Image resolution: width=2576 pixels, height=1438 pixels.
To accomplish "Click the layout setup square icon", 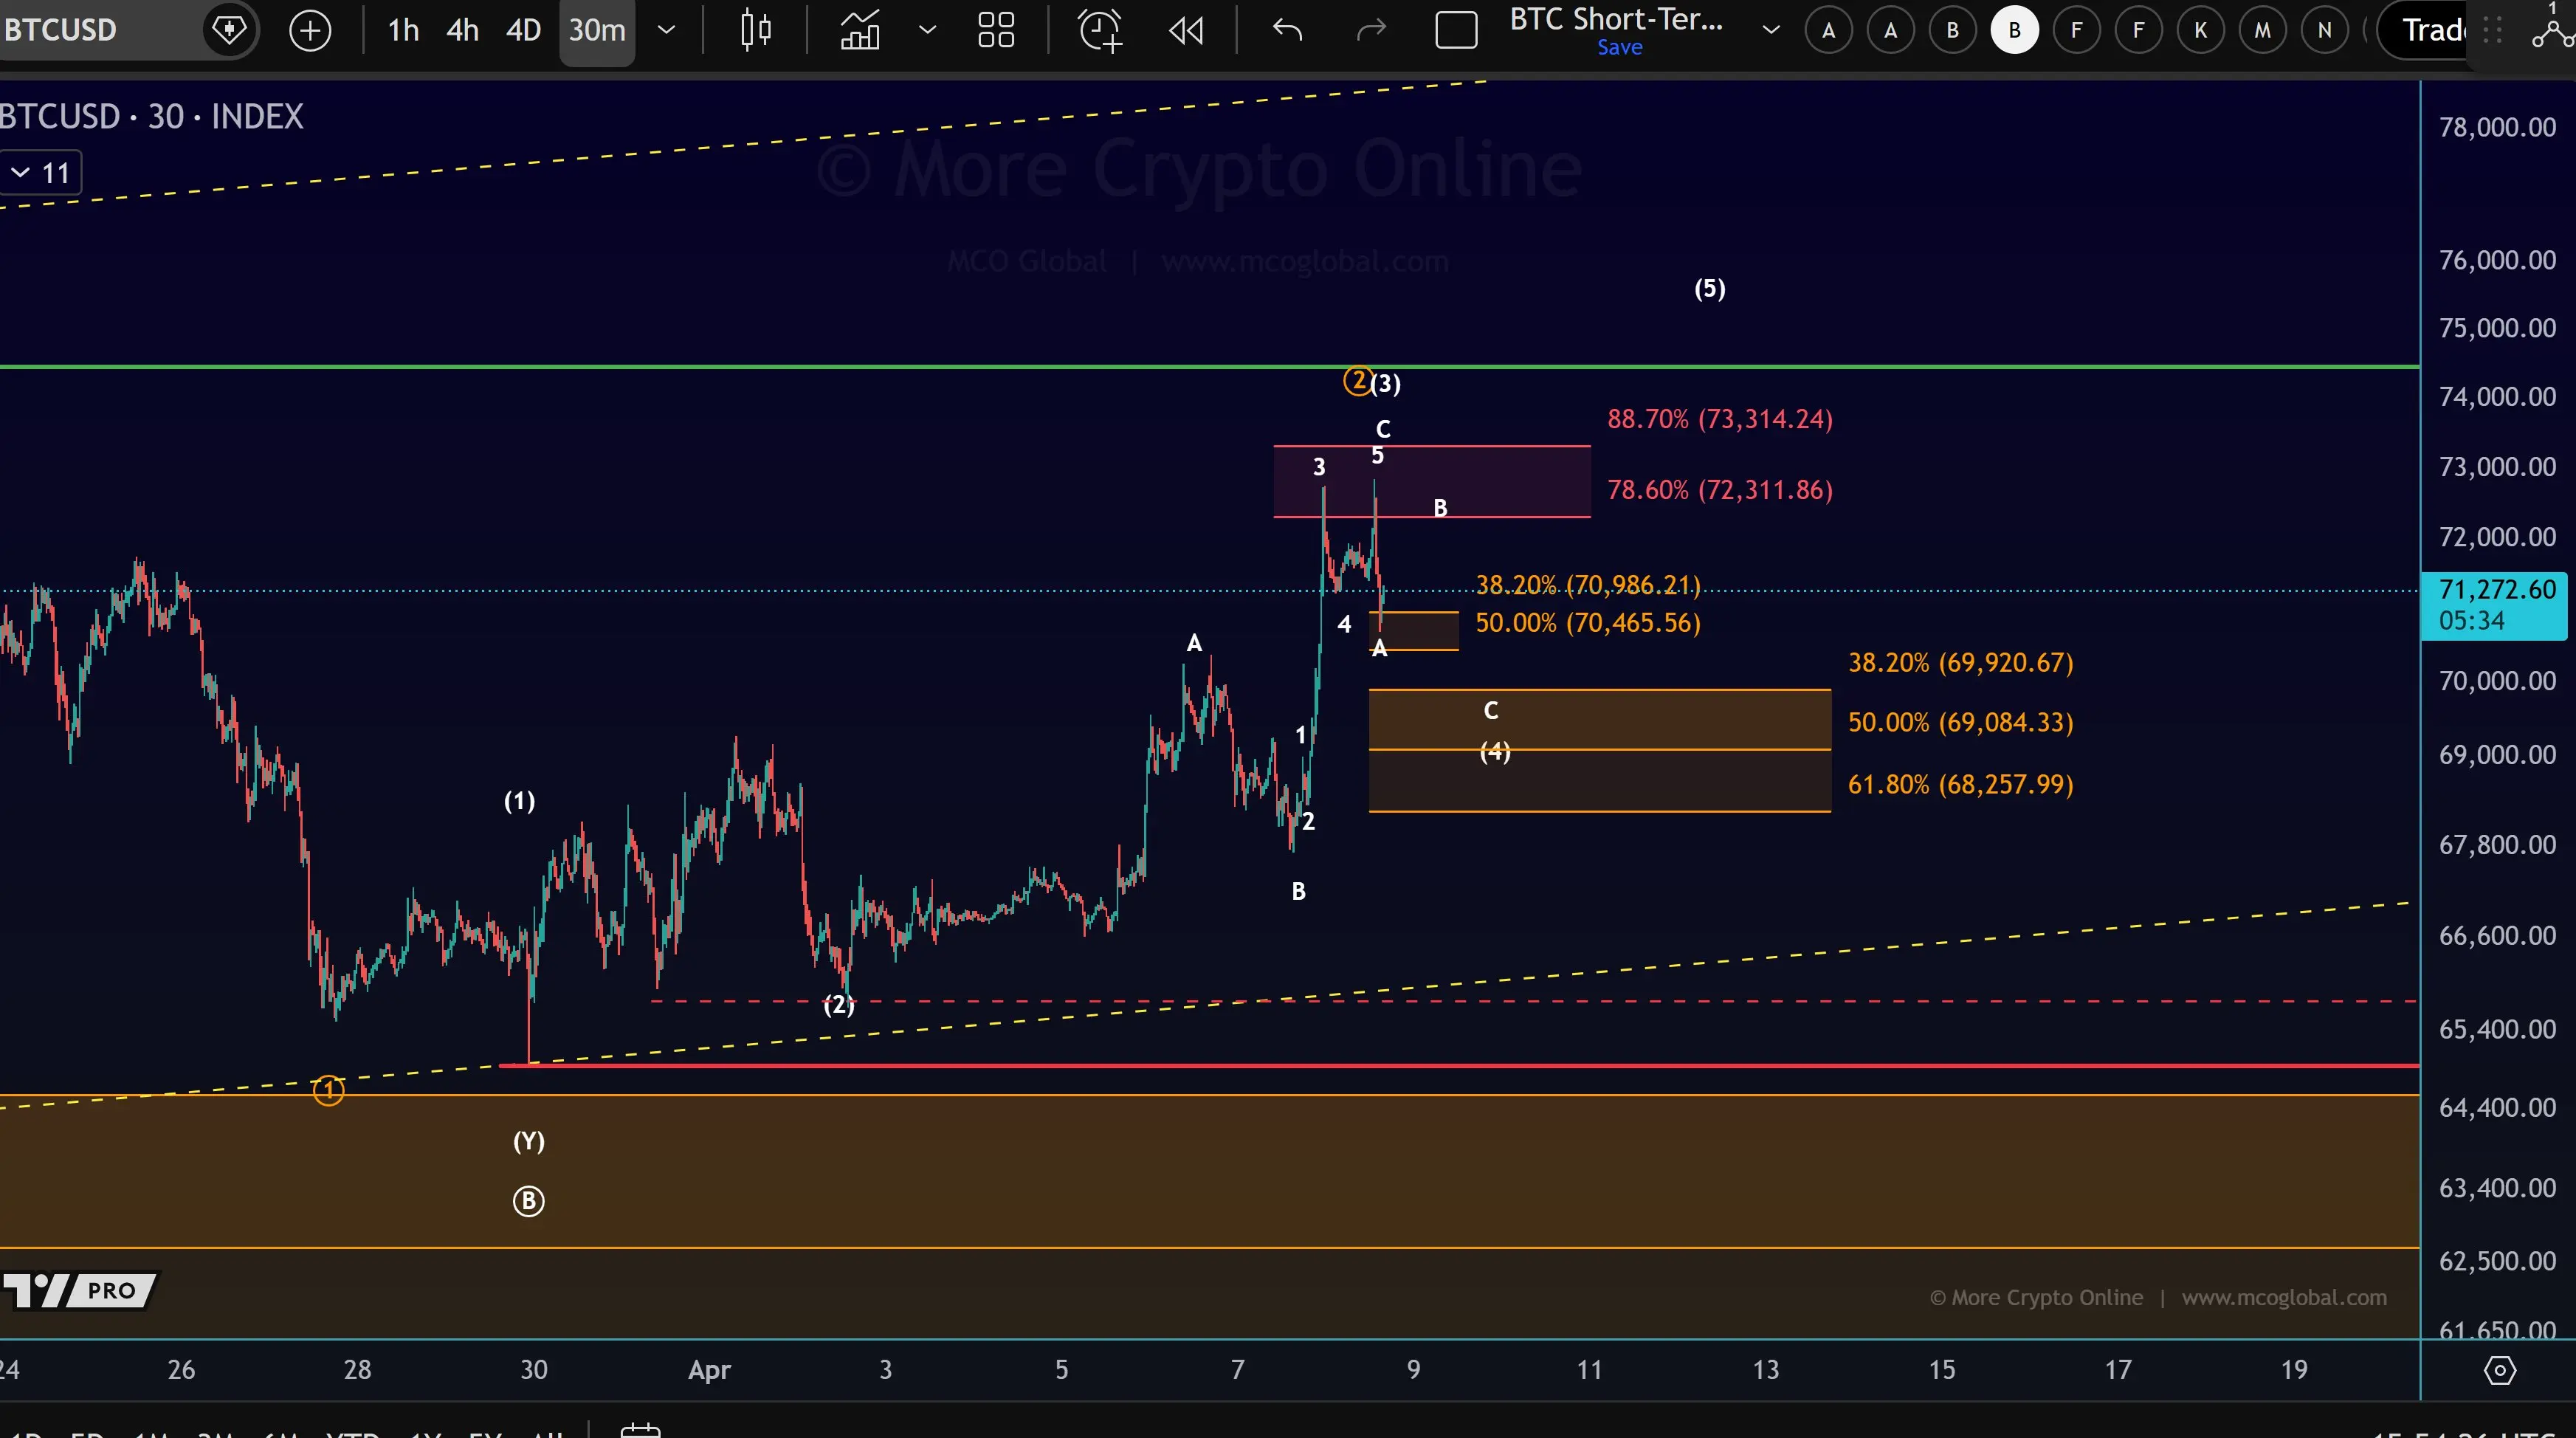I will pyautogui.click(x=1456, y=30).
